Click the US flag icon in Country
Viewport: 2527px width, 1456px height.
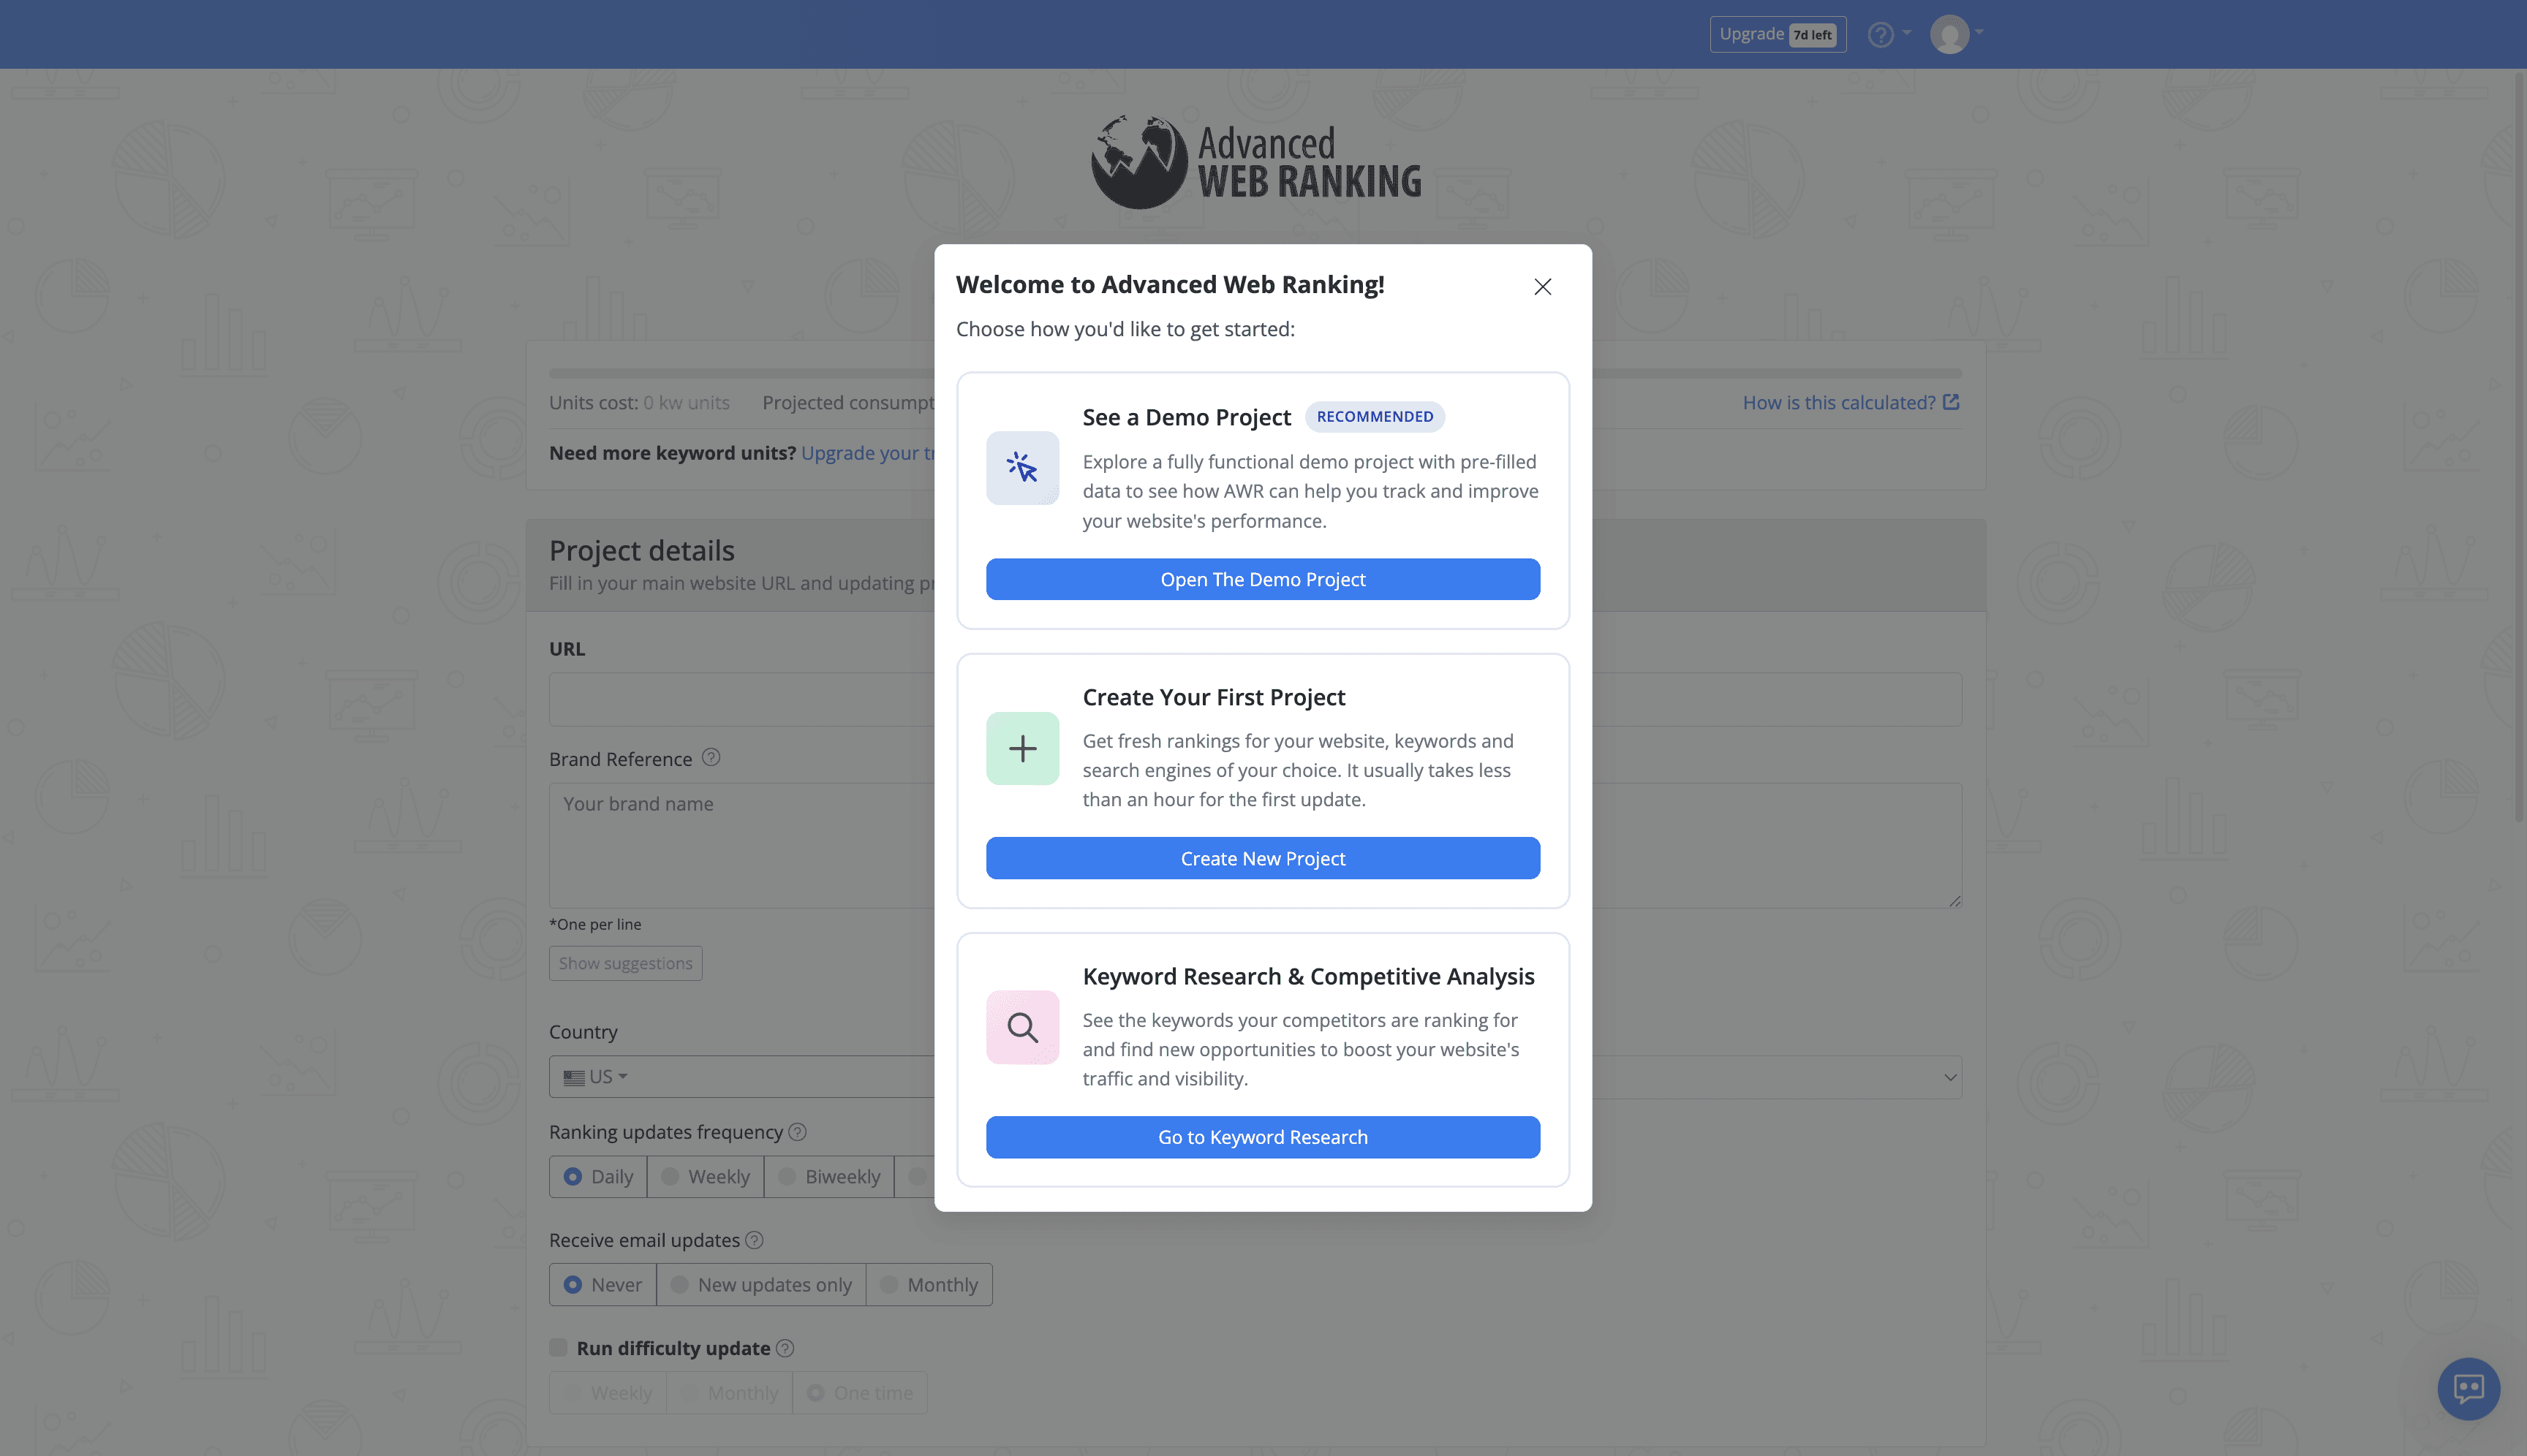(x=573, y=1077)
